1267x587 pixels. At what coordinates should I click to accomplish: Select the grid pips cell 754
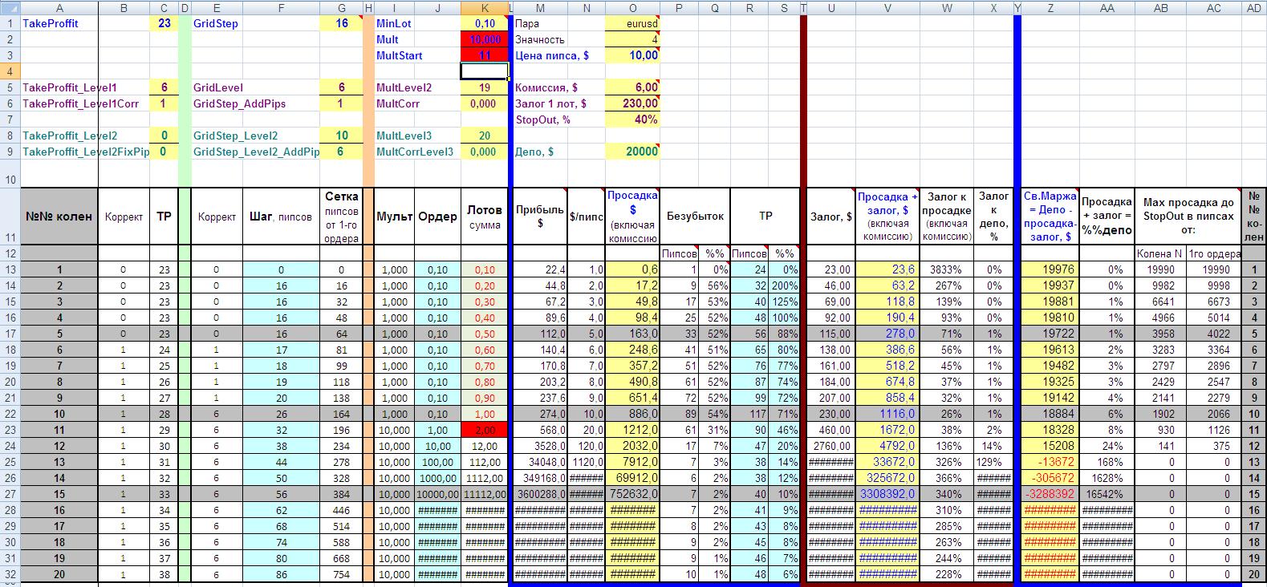342,574
